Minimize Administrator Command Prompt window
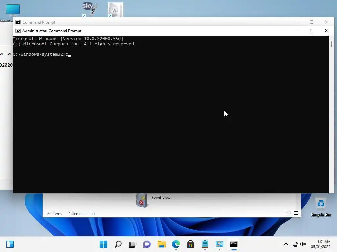This screenshot has width=337, height=252. (297, 31)
